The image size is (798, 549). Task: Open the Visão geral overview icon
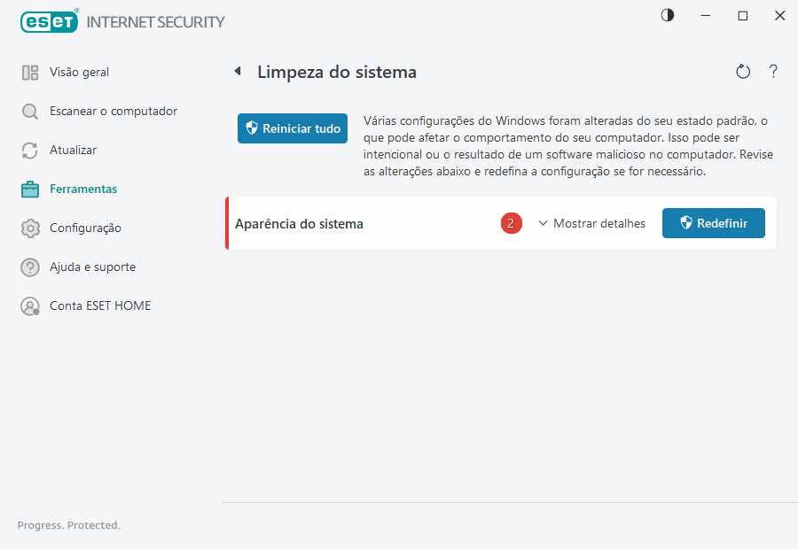point(30,72)
